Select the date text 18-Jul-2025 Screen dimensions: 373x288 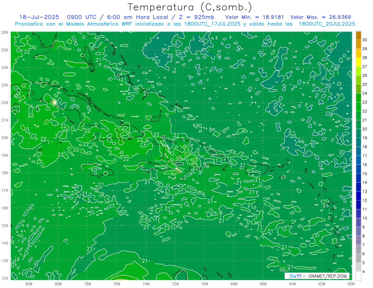tap(39, 17)
